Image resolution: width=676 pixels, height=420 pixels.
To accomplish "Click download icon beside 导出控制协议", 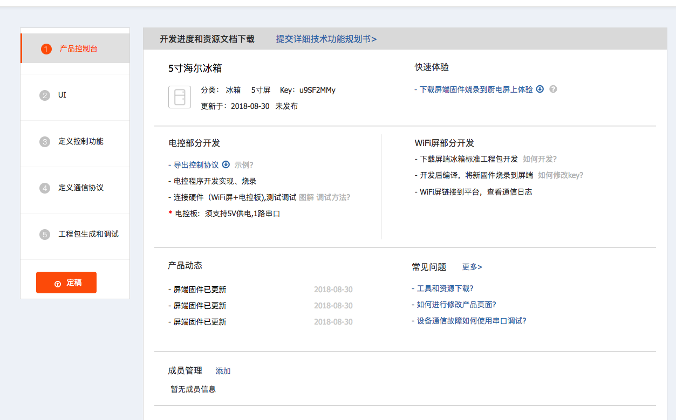I will coord(226,165).
